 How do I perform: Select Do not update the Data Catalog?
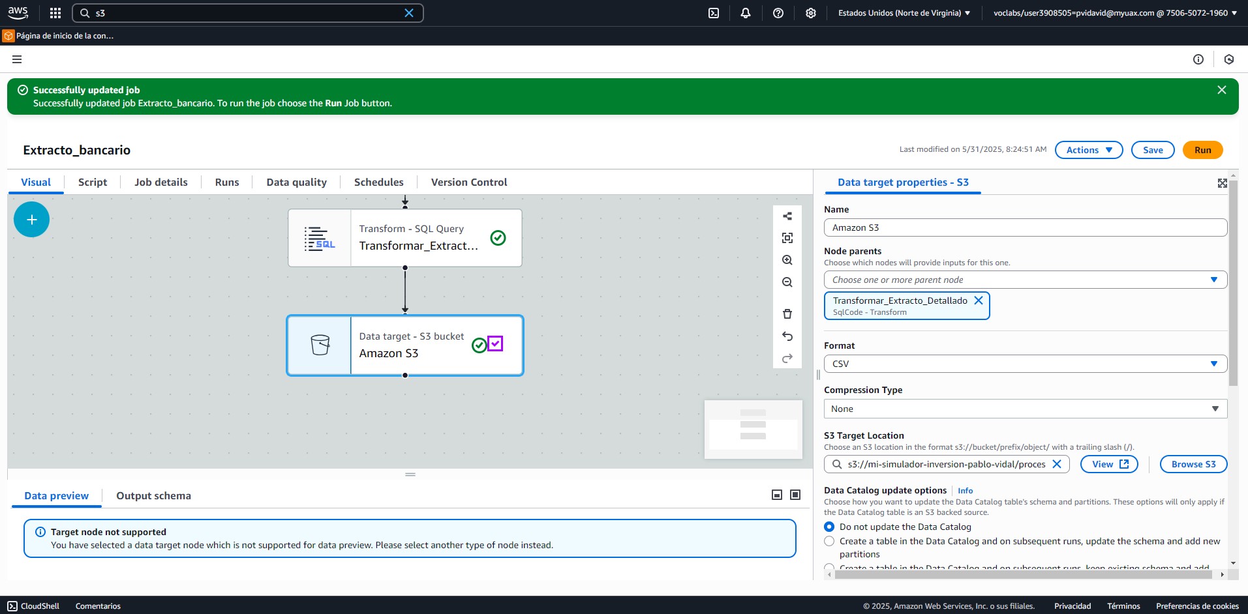(x=829, y=527)
